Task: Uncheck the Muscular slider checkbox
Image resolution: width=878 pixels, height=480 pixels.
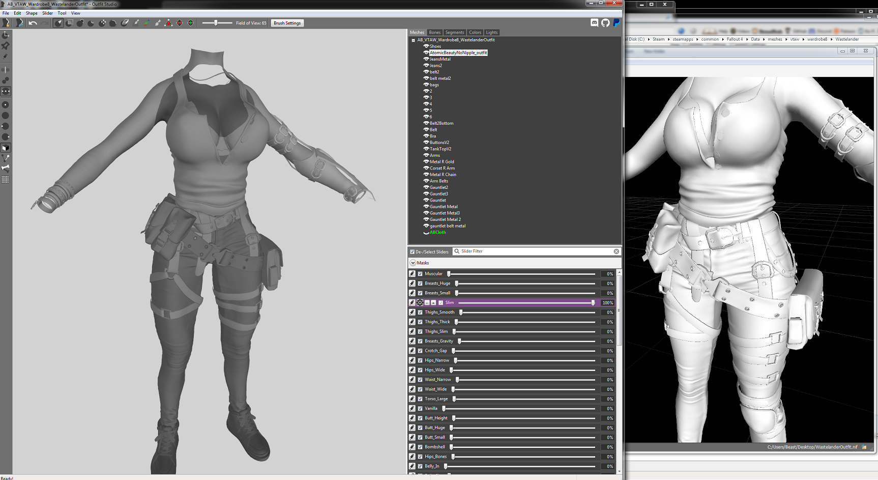Action: click(x=420, y=274)
